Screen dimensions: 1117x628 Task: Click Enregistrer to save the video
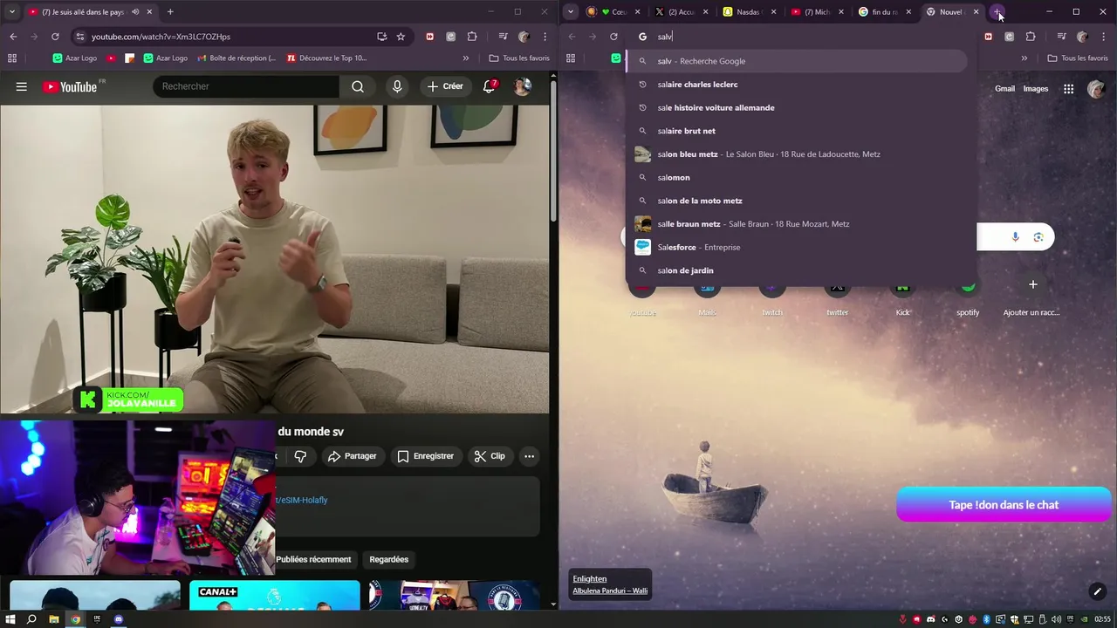pos(425,456)
